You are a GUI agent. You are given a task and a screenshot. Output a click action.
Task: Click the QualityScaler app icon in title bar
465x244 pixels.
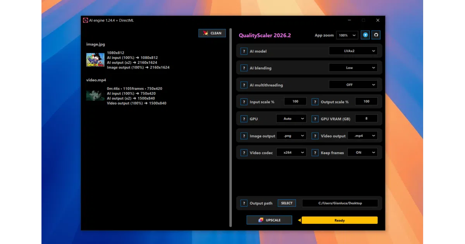(85, 20)
